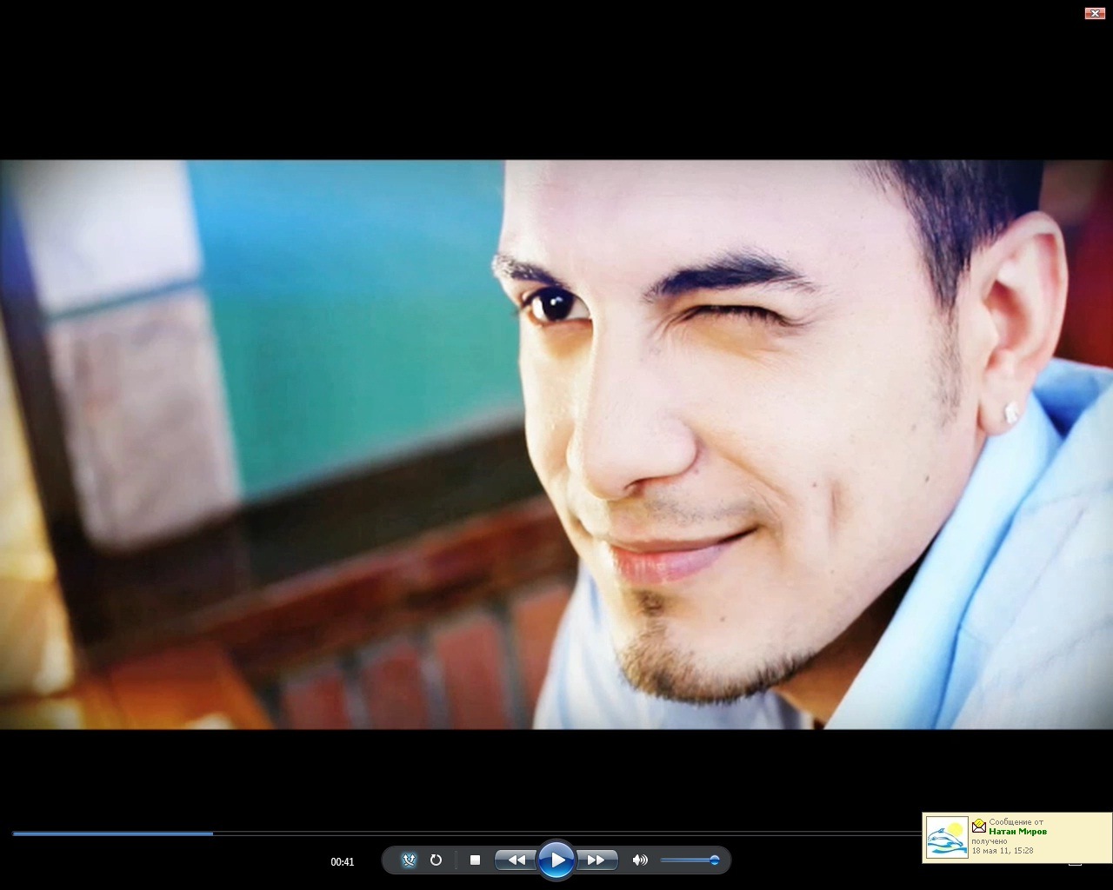Viewport: 1113px width, 890px height.
Task: Mute the sound with the speaker icon
Action: pos(640,860)
